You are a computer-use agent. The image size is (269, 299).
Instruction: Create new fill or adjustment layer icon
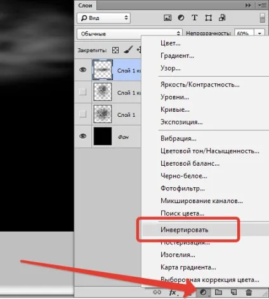[204, 293]
